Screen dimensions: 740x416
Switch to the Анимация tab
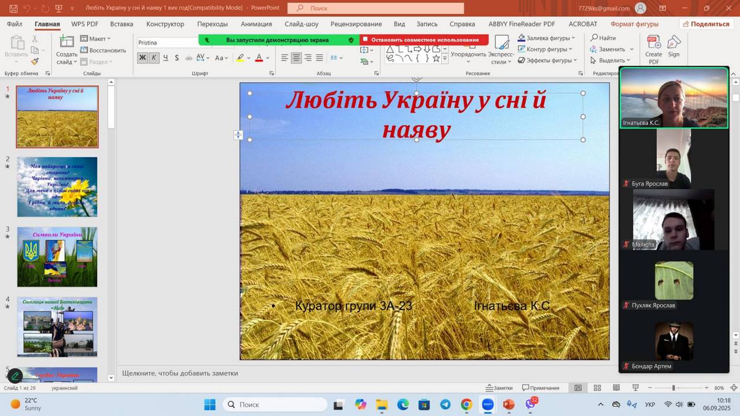click(256, 24)
